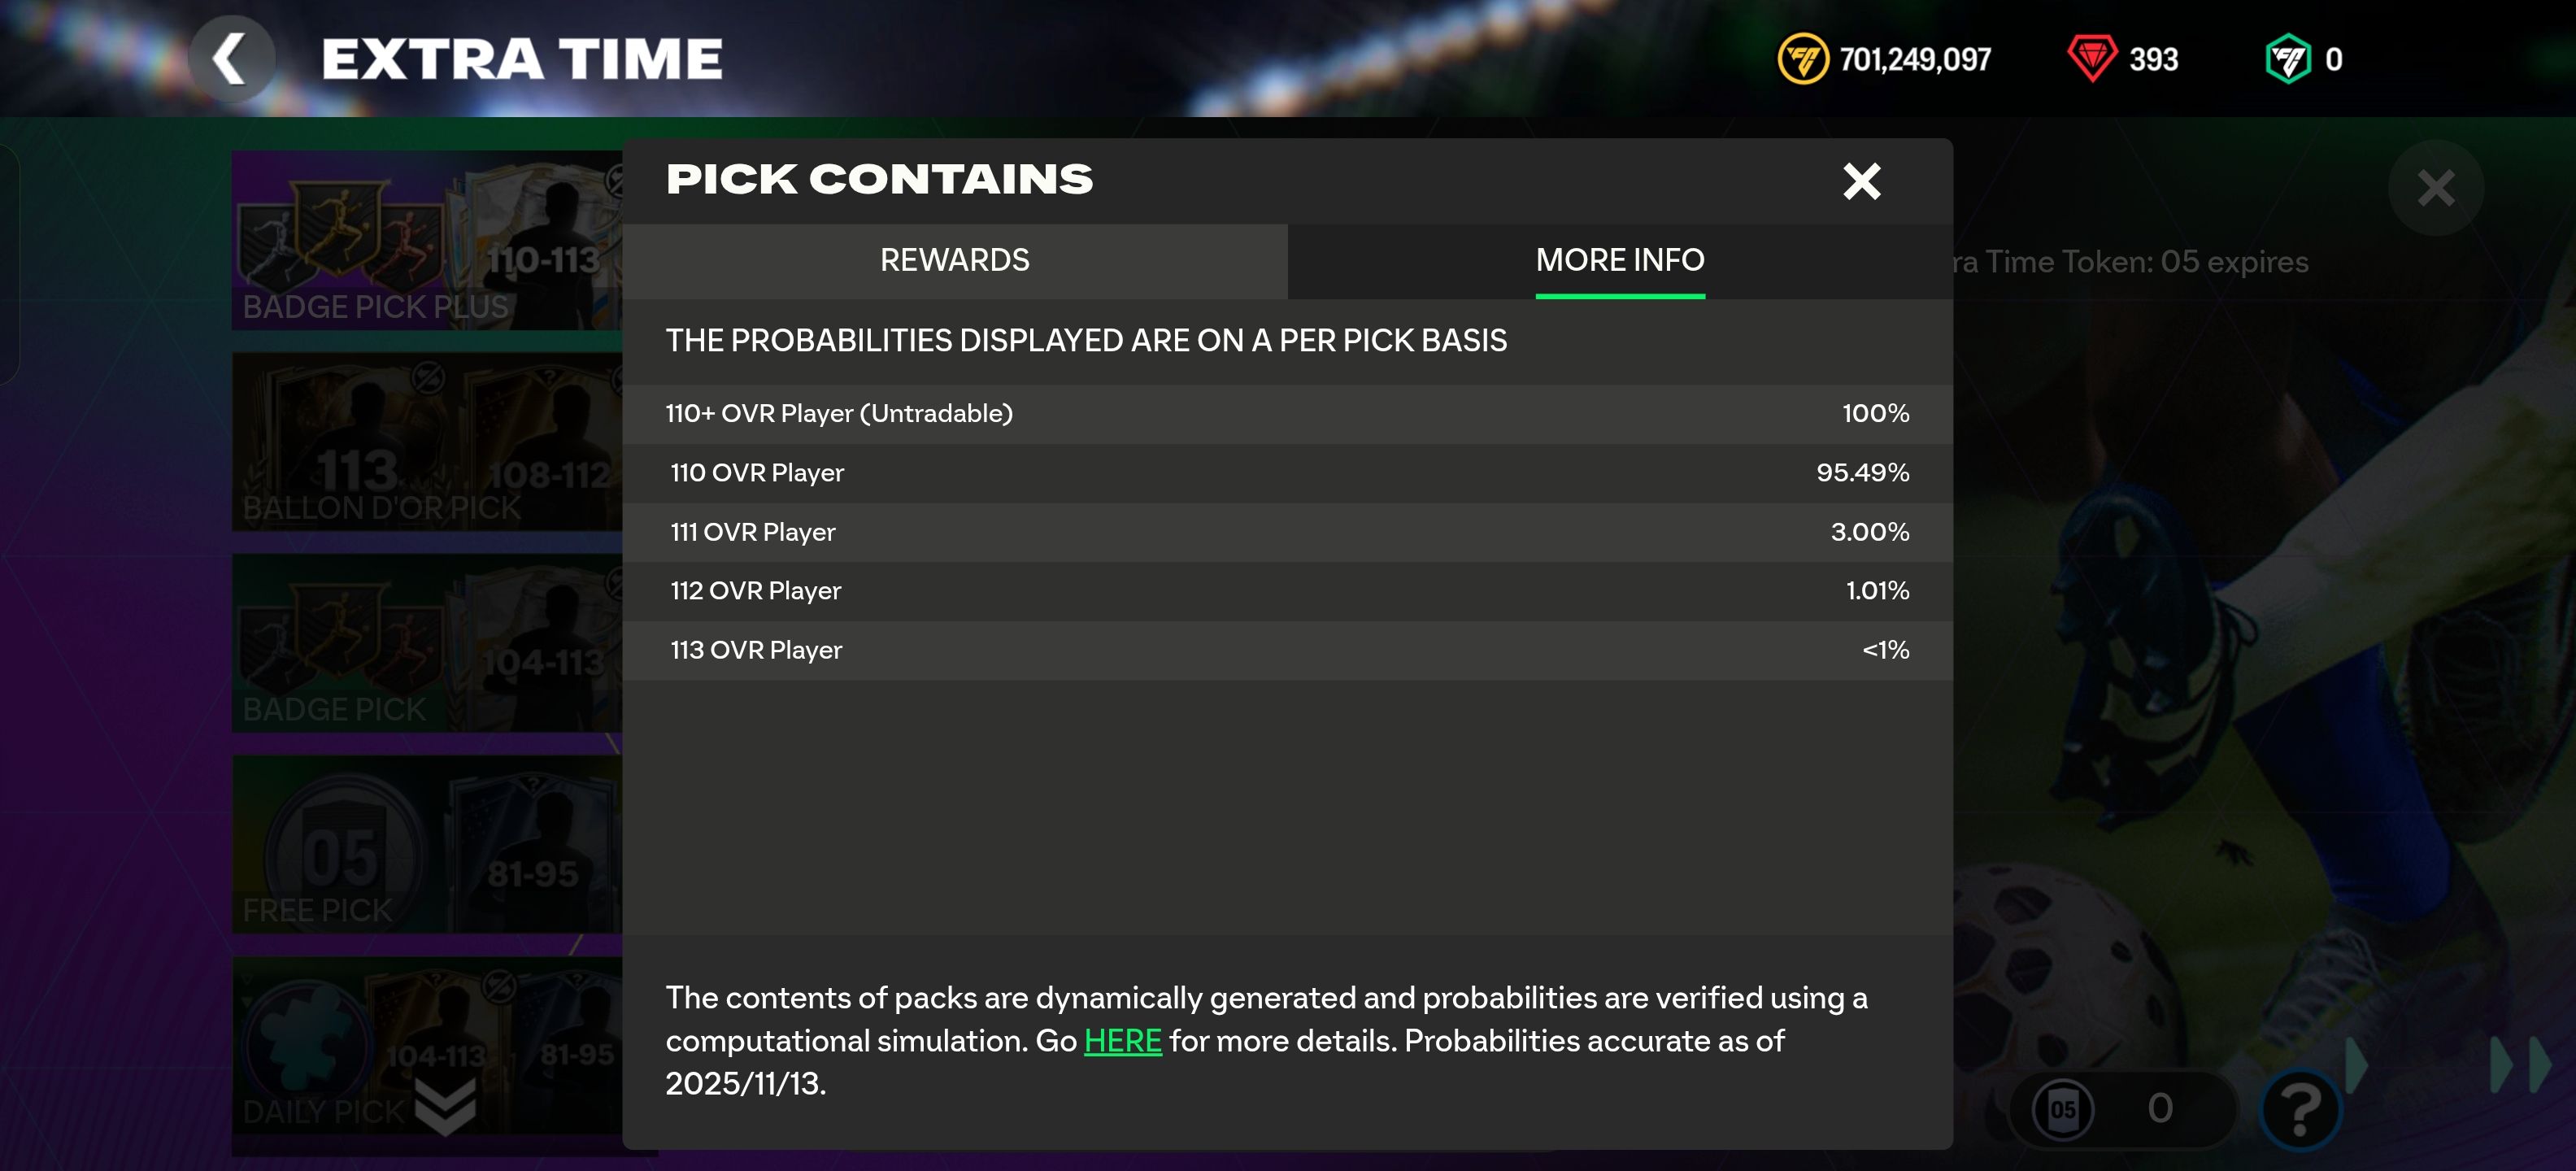This screenshot has height=1171, width=2576.
Task: Open the Daily Pick card
Action: coord(330,1050)
